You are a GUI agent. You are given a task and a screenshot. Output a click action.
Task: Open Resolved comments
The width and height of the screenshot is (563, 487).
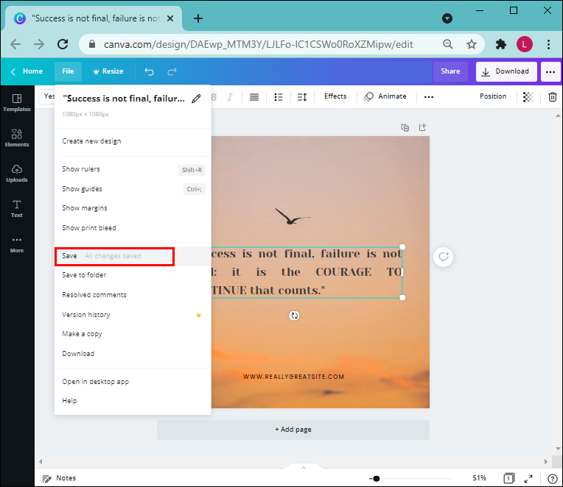click(133, 294)
